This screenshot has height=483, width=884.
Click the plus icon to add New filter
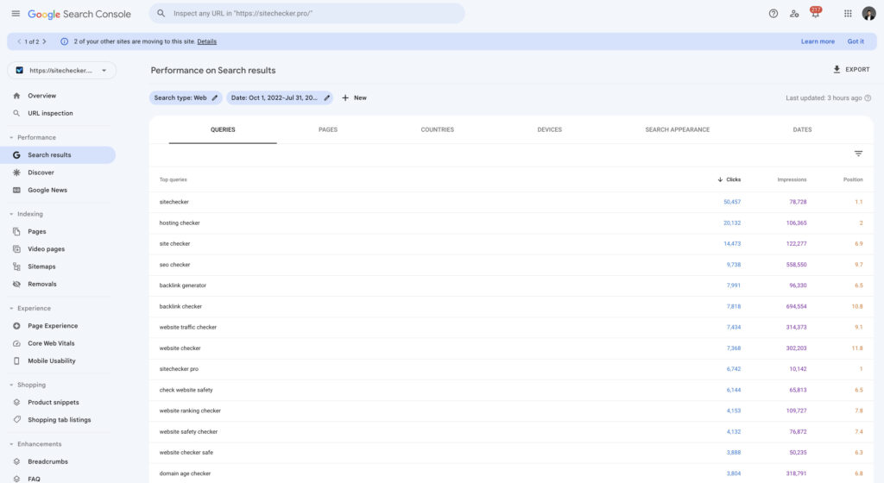click(345, 98)
